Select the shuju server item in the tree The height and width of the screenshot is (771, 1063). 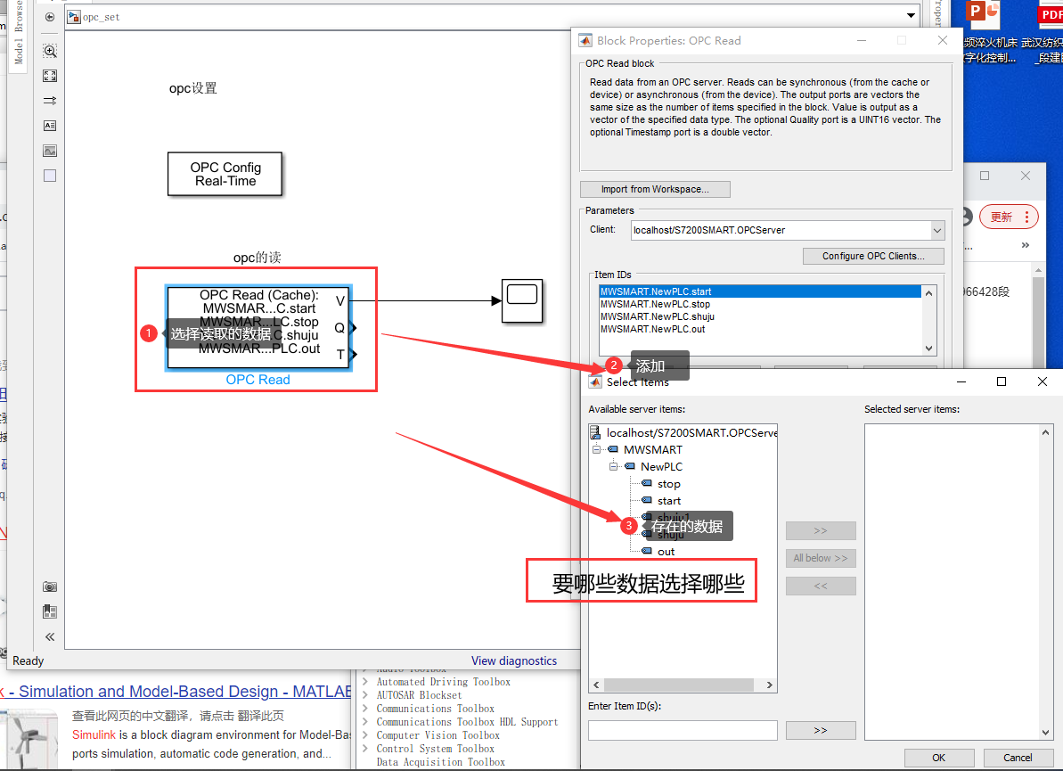671,534
